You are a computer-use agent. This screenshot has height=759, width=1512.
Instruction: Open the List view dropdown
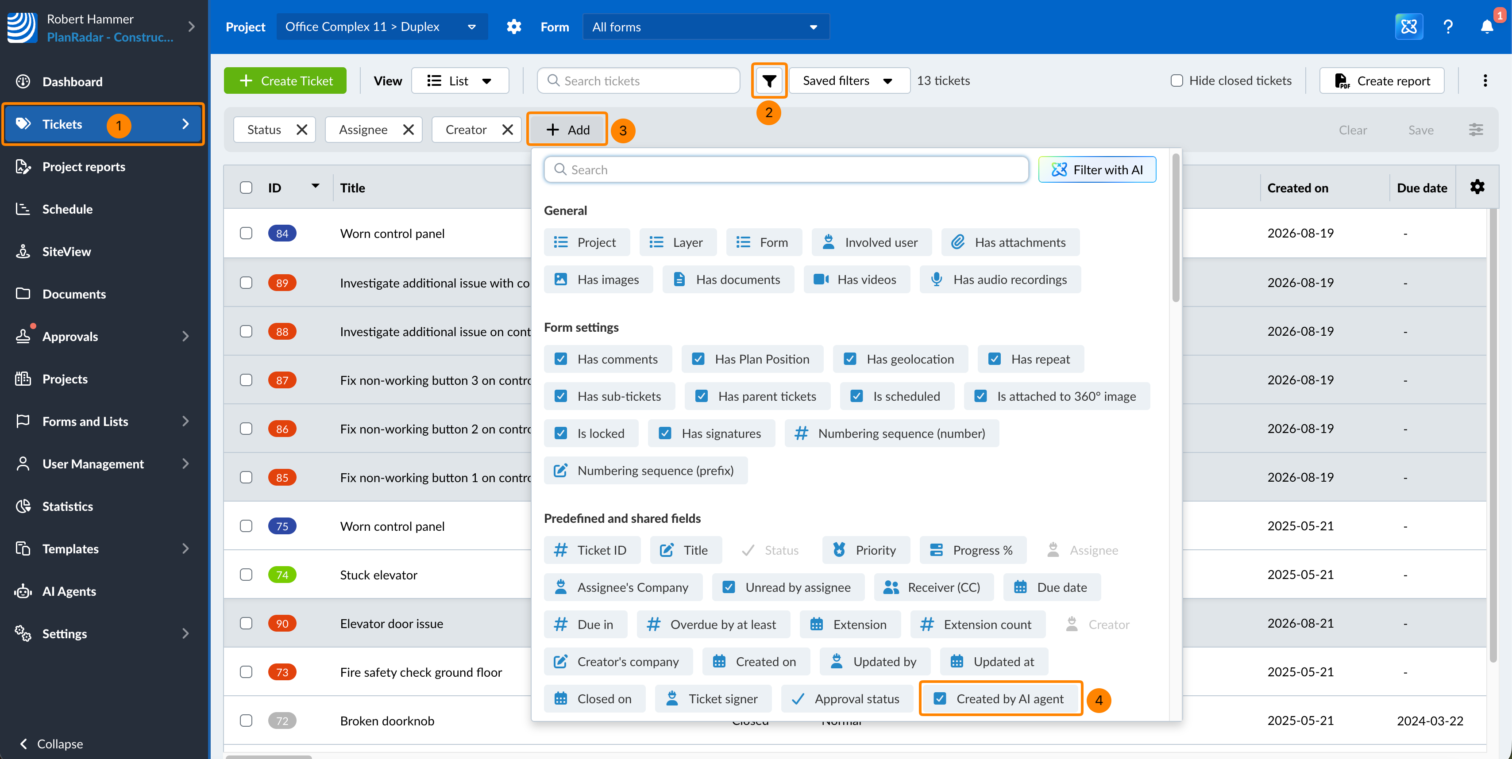point(459,81)
